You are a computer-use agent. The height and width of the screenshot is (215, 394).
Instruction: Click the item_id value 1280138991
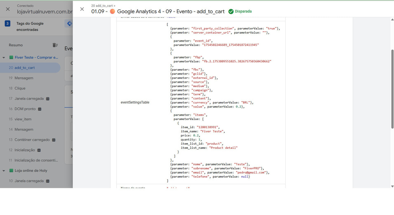click(208, 127)
